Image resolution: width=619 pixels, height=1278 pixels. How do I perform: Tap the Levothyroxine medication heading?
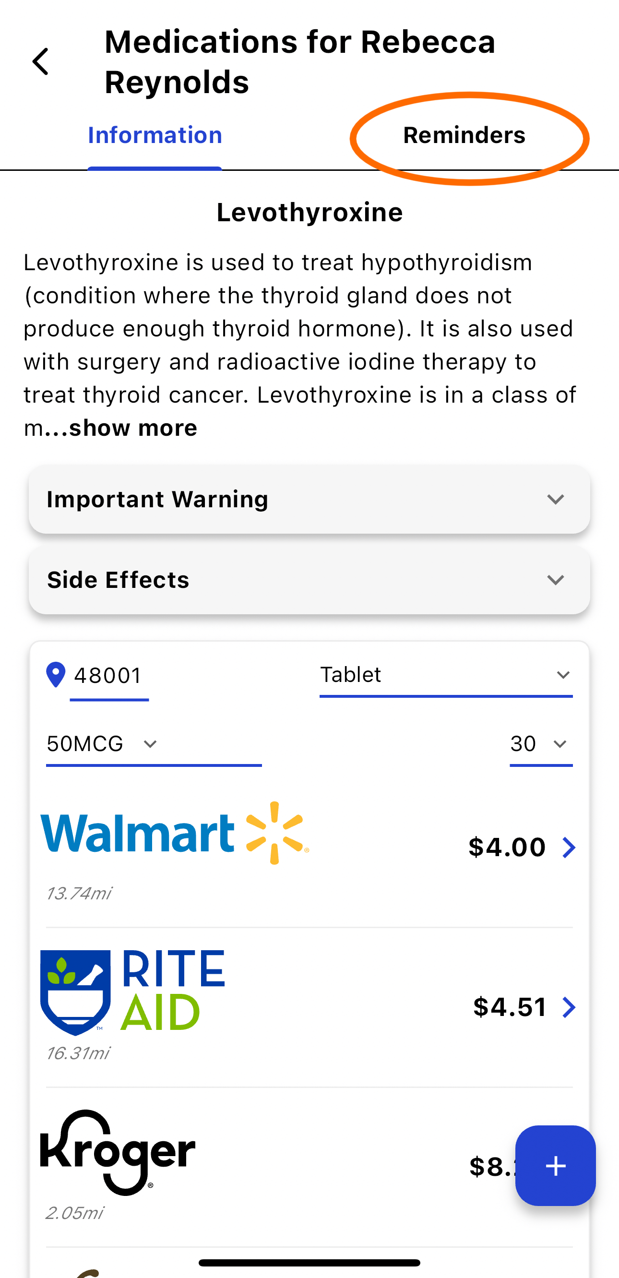tap(309, 212)
